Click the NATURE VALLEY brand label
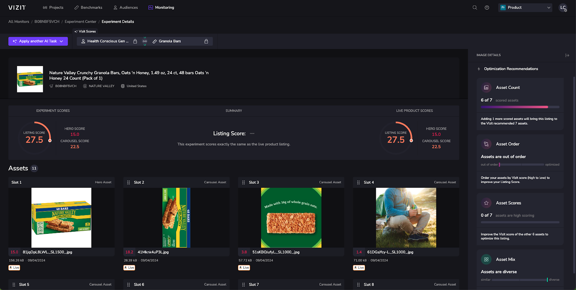The width and height of the screenshot is (576, 290). tap(102, 86)
